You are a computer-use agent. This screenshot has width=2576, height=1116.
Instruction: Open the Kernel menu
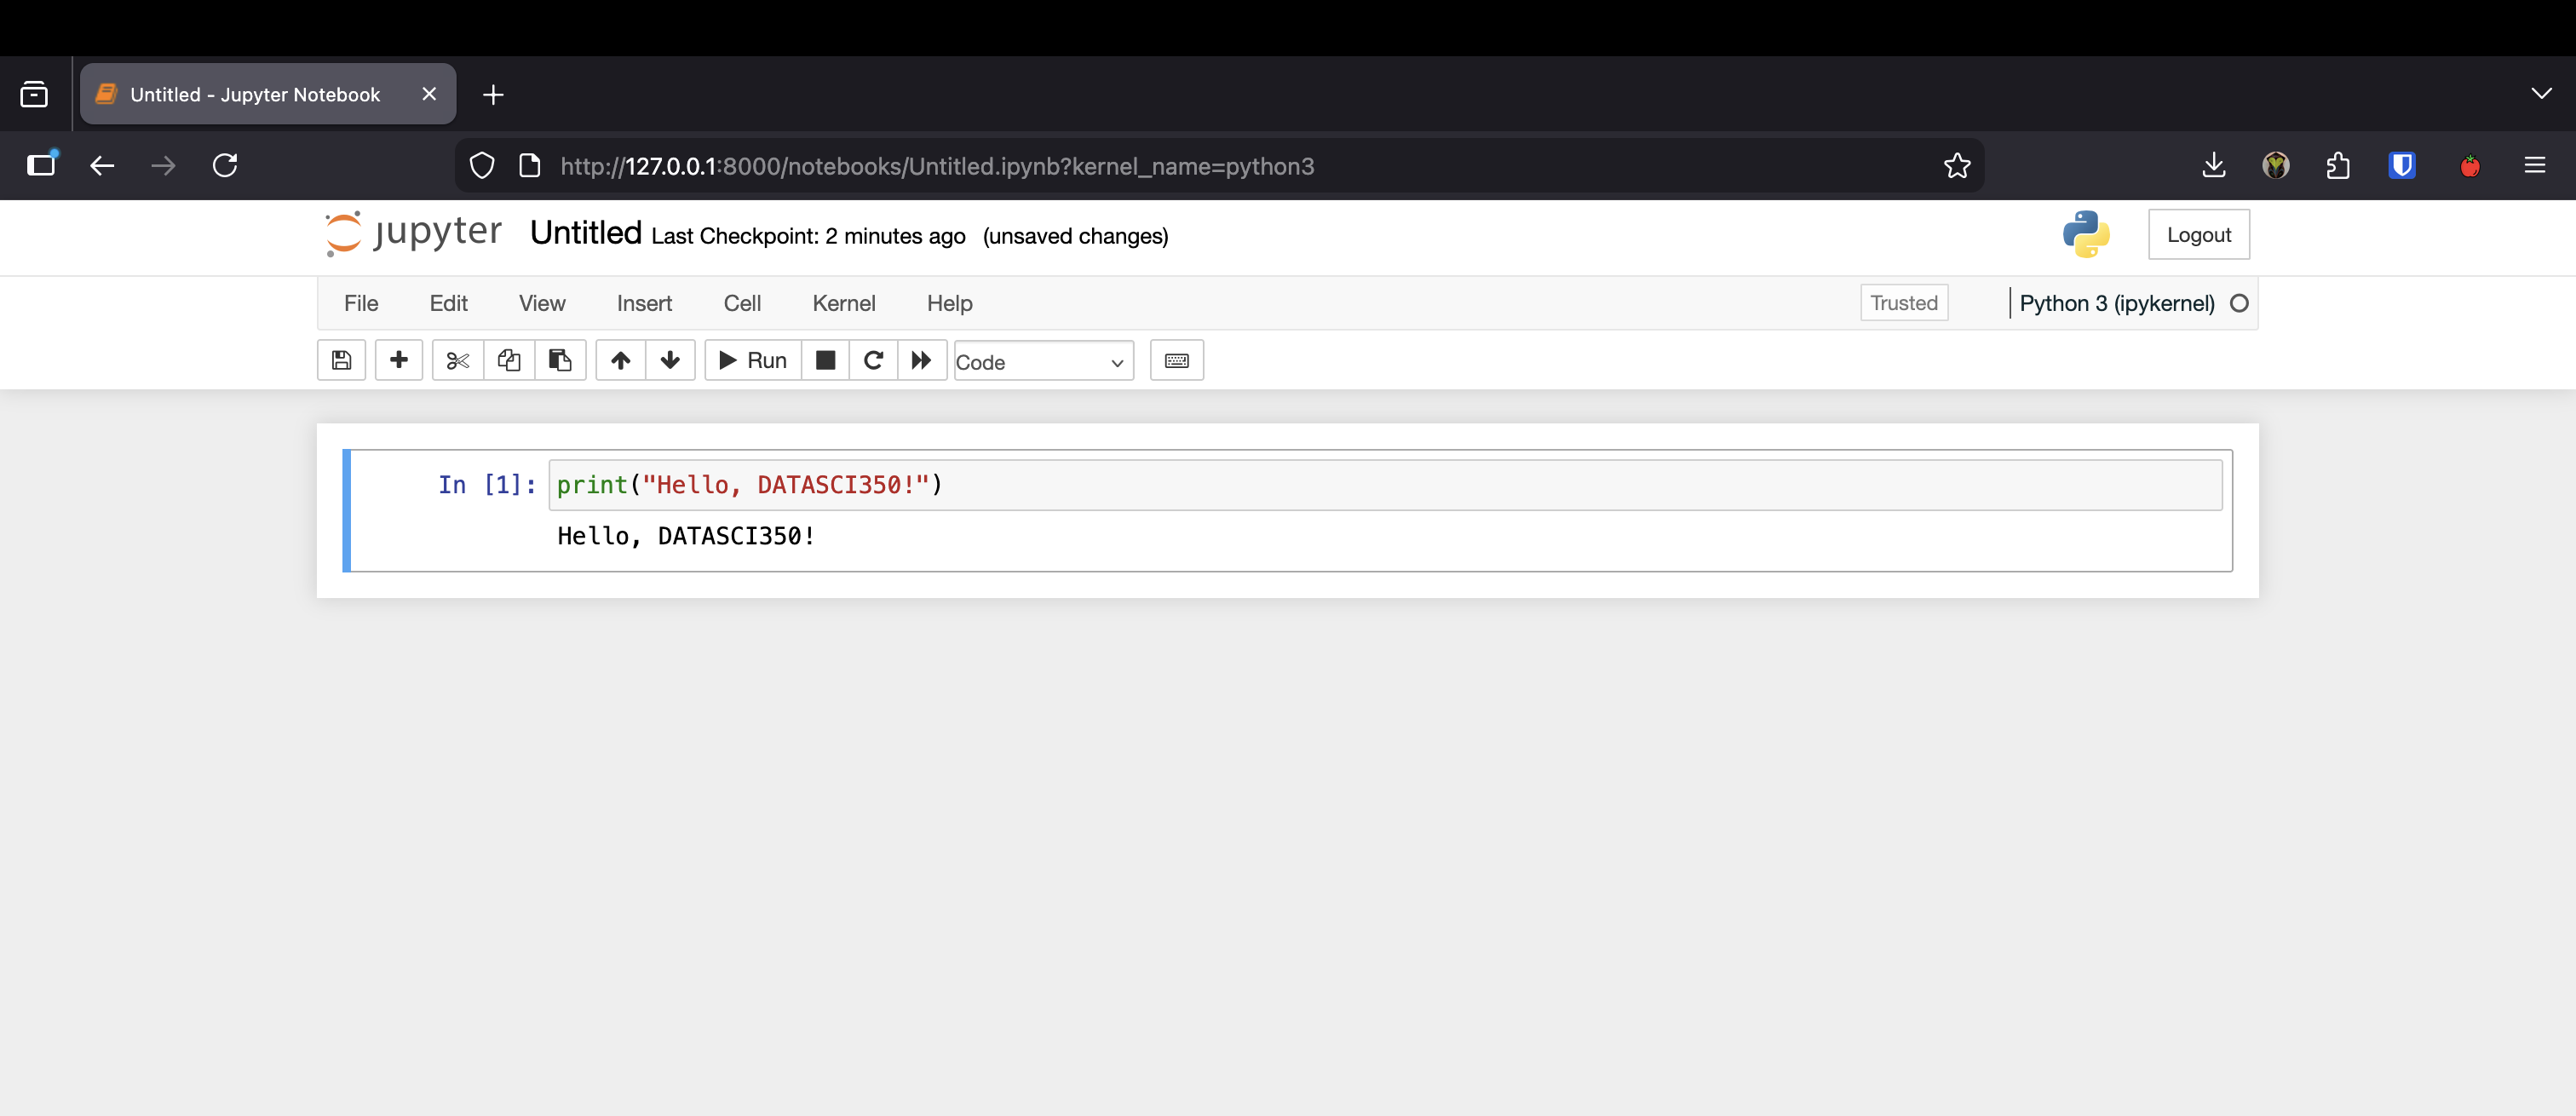[x=843, y=303]
